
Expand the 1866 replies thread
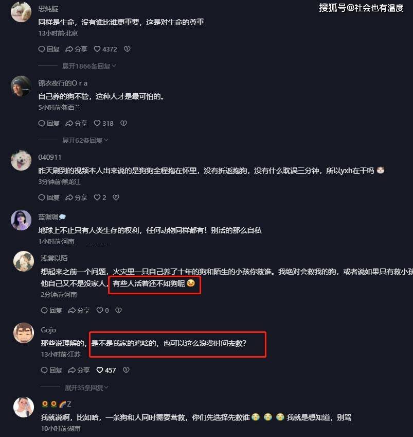click(88, 66)
